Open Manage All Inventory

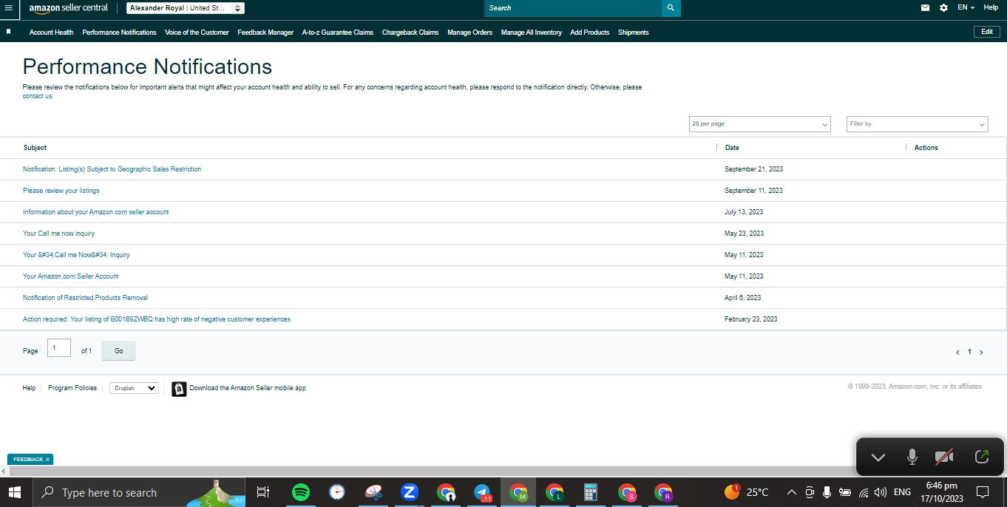click(x=531, y=33)
